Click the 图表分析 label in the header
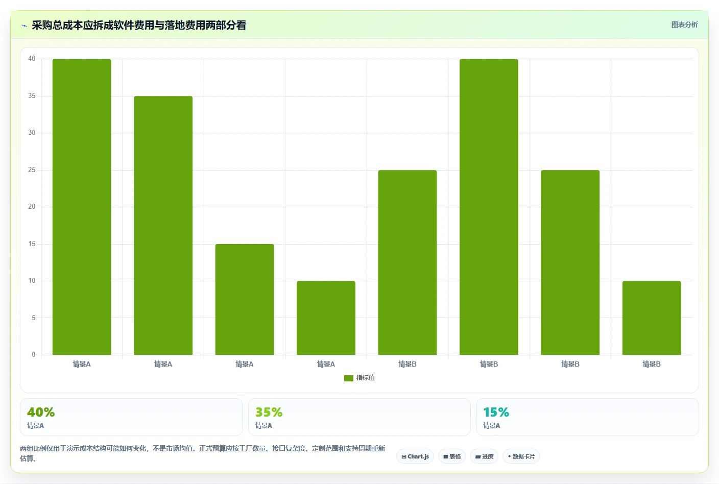Screen dimensions: 719x484 pos(684,25)
